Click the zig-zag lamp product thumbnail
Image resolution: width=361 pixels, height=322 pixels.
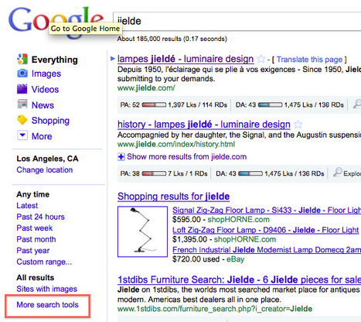point(142,231)
